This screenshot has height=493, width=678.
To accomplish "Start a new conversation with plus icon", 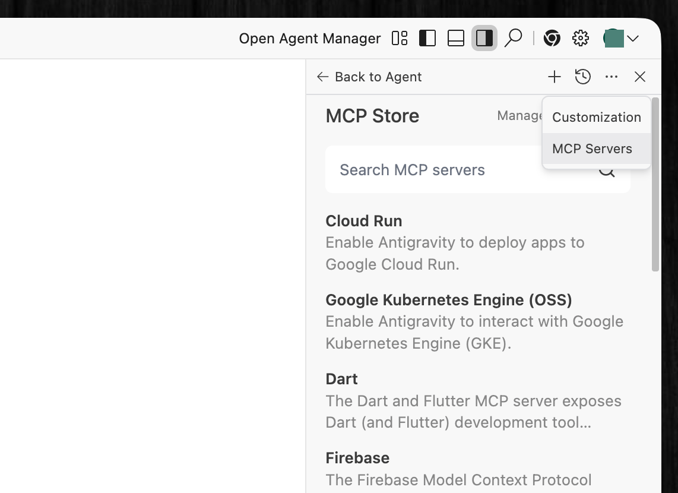I will pos(554,77).
